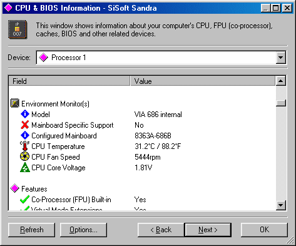Viewport: 296px width, 246px height.
Task: Select the Model row
Action: [142, 115]
